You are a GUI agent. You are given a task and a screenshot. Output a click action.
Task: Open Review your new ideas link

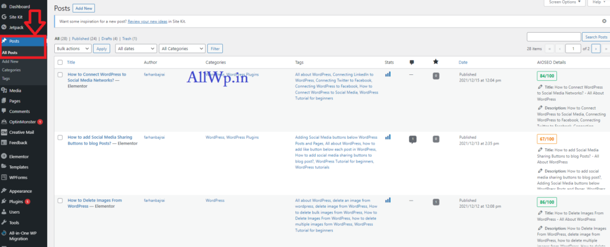(148, 21)
